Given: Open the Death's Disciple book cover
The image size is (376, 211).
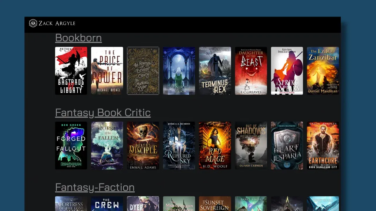Looking at the screenshot, I should pos(143,145).
